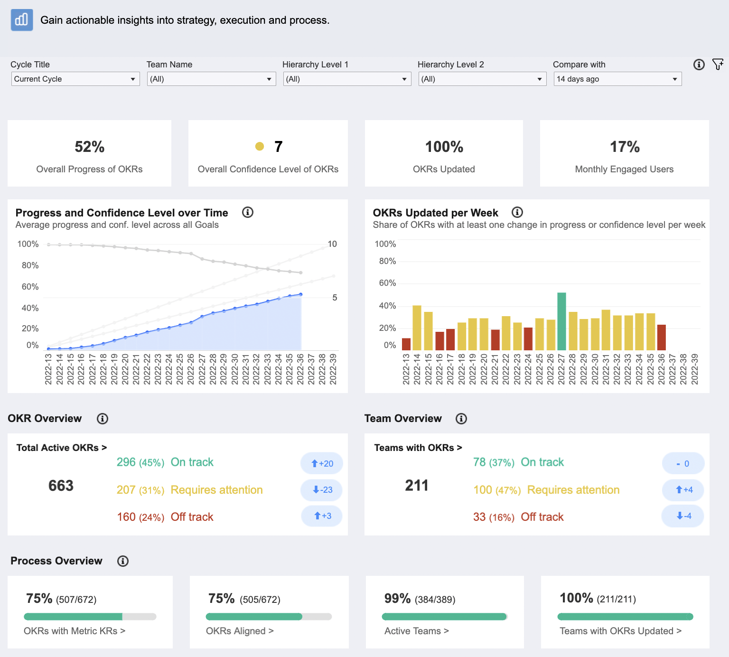Click the Active Teams green progress bar
The height and width of the screenshot is (657, 729).
(444, 616)
